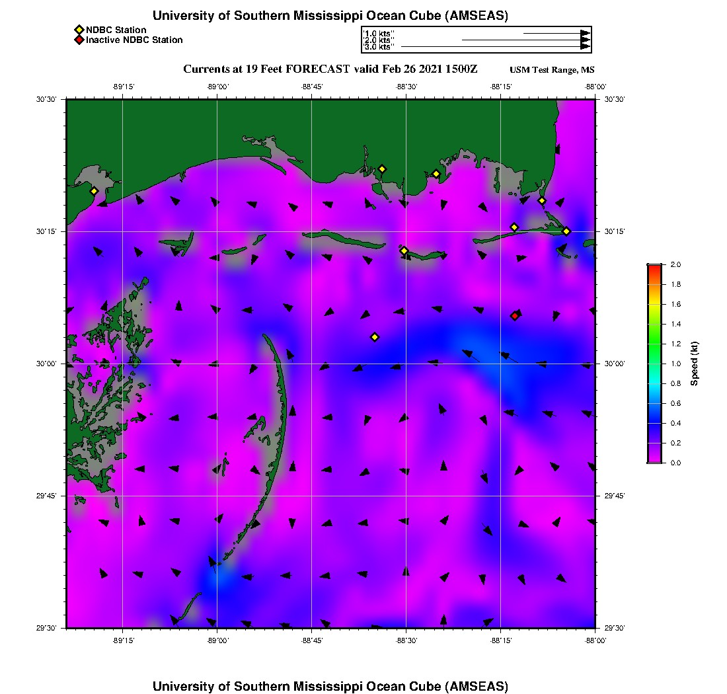Screen dimensions: 727x694
Task: Click the yellow station marker on barrier island near 88°30'
Action: click(x=404, y=251)
